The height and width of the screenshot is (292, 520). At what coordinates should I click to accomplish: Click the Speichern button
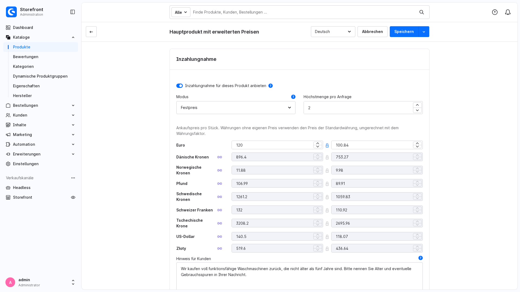pyautogui.click(x=404, y=32)
